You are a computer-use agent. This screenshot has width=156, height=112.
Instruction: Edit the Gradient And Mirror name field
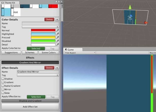tap(38, 72)
